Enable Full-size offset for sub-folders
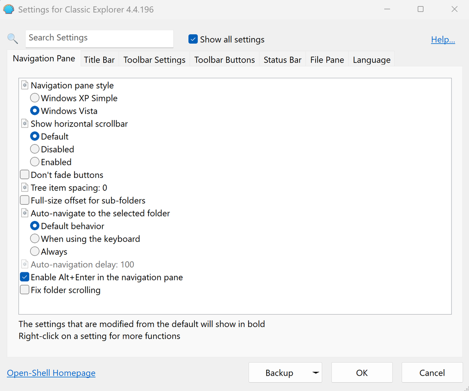Viewport: 469px width, 391px height. click(25, 200)
